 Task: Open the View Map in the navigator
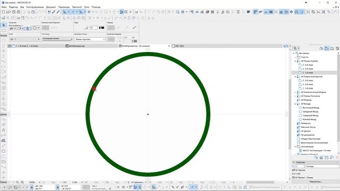point(327,48)
